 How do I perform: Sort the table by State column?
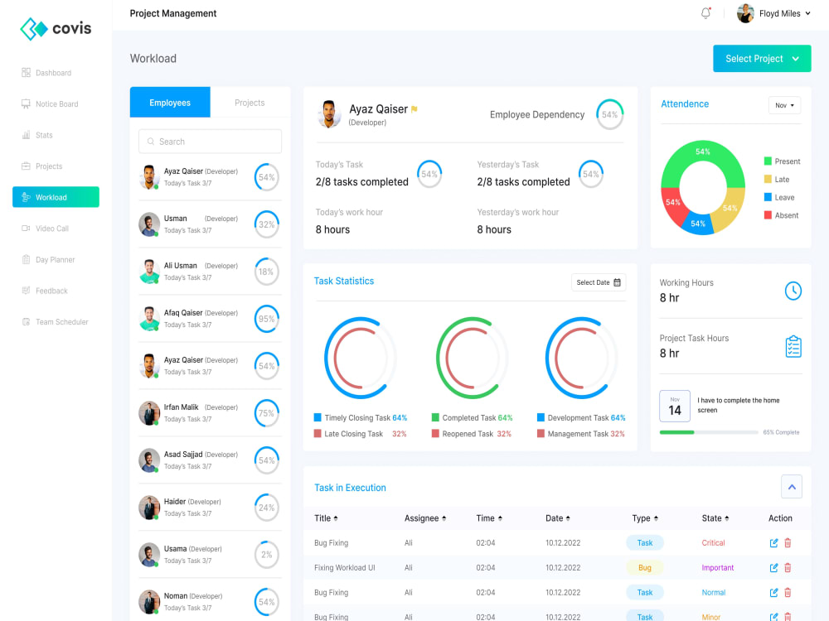715,517
